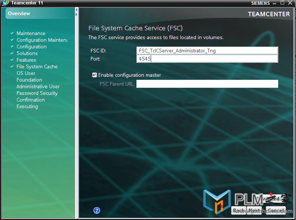Select the Executing step

[x=27, y=107]
